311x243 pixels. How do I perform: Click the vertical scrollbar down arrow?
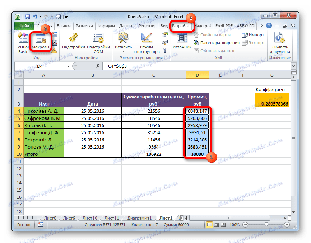point(294,212)
